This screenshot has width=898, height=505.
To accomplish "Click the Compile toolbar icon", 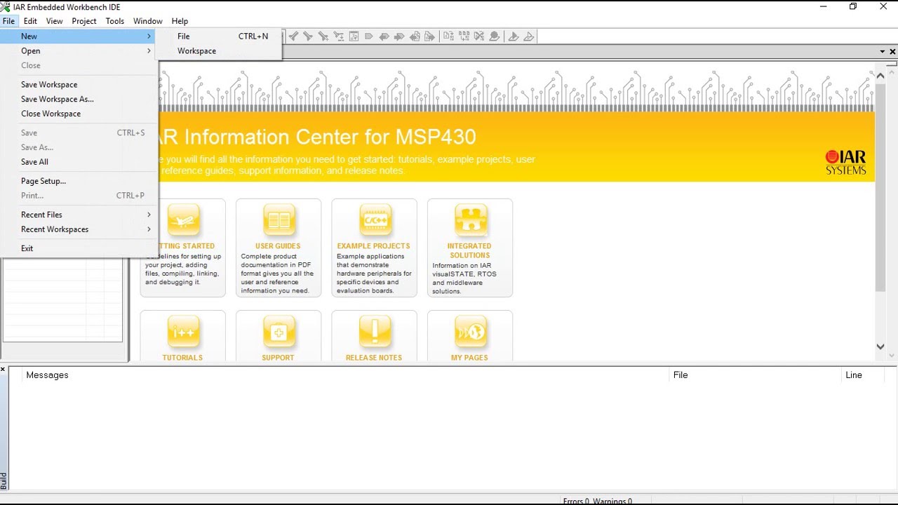I will coord(448,36).
